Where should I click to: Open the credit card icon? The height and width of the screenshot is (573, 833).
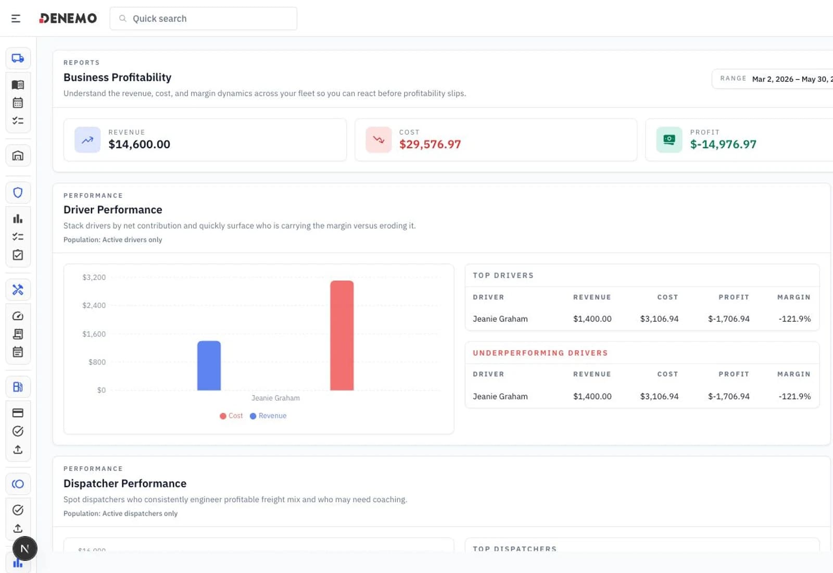pyautogui.click(x=18, y=413)
